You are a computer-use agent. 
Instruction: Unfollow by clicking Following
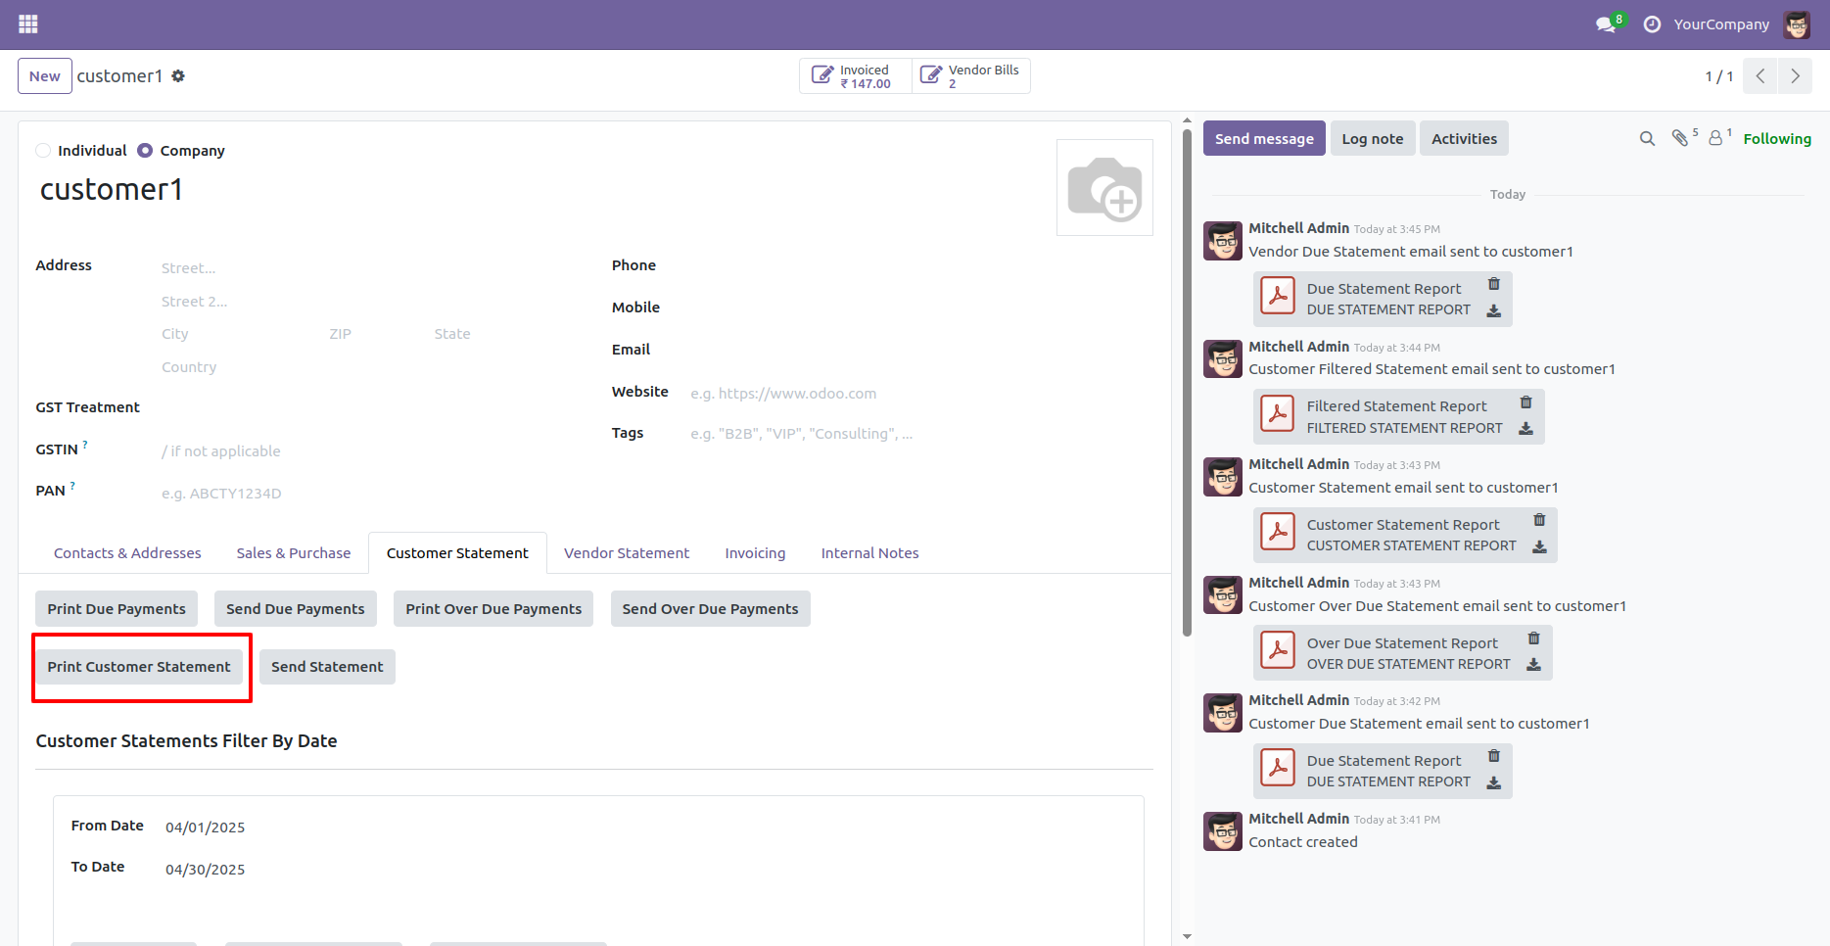(x=1776, y=138)
